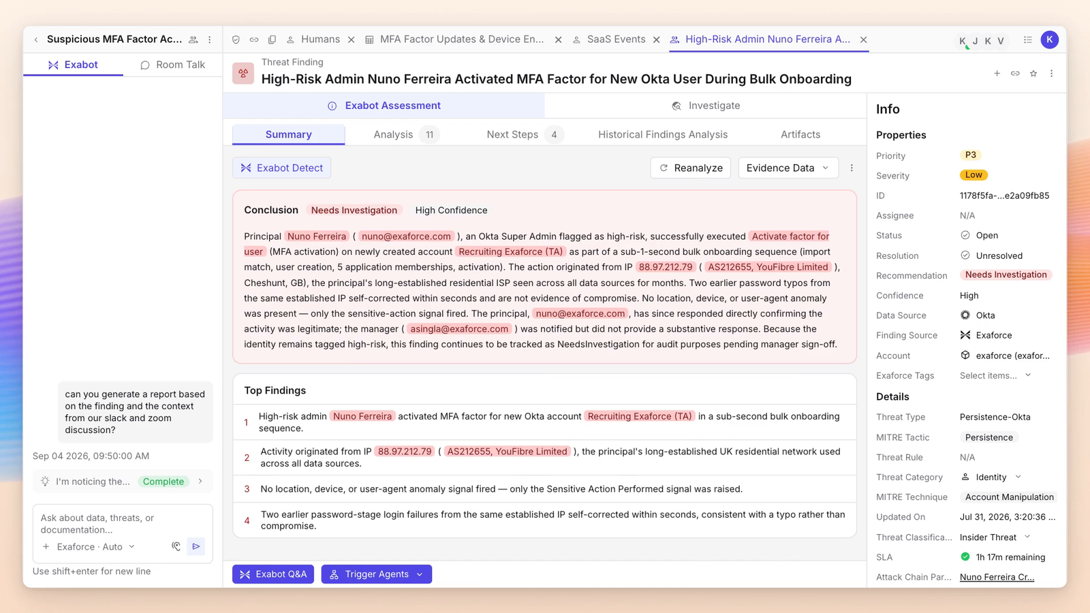Screen dimensions: 1090x613
Task: Send the chat message arrow
Action: (196, 546)
